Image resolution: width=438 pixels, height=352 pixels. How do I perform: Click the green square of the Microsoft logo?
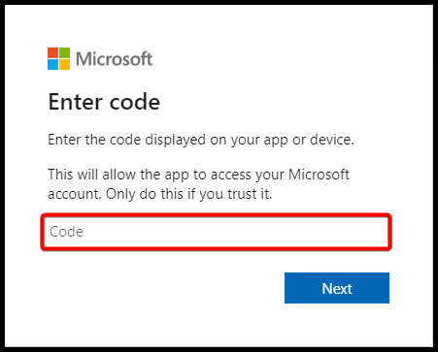coord(64,52)
